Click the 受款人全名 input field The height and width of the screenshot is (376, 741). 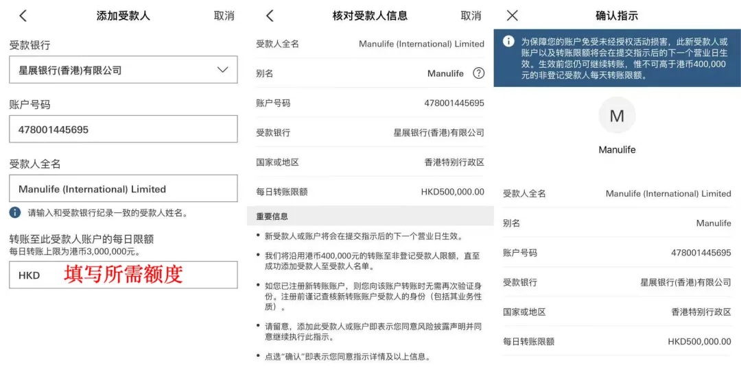point(123,189)
